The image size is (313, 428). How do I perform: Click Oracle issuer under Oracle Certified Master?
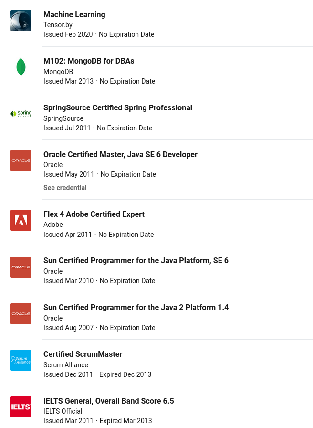tap(53, 165)
